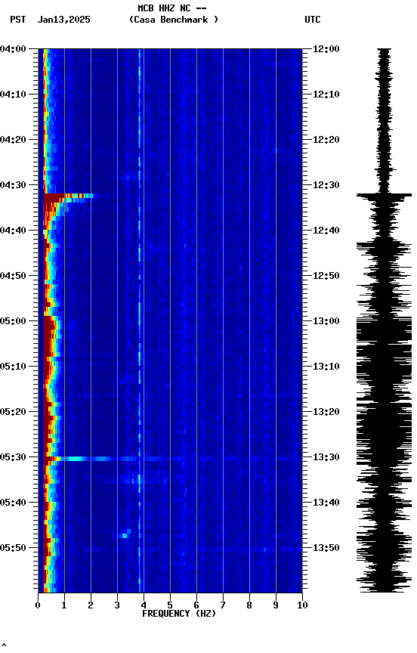The width and height of the screenshot is (417, 653).
Task: Click the 10 Hz frequency axis value
Action: coord(302,605)
